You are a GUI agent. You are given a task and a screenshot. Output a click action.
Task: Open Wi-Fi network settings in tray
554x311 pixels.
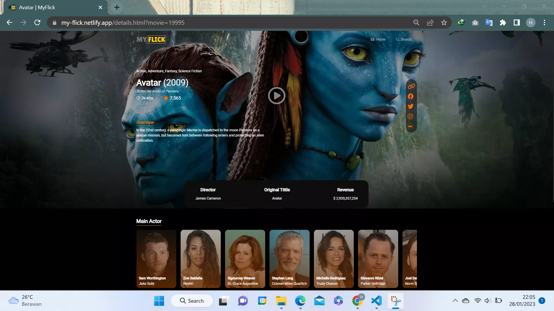pos(478,301)
